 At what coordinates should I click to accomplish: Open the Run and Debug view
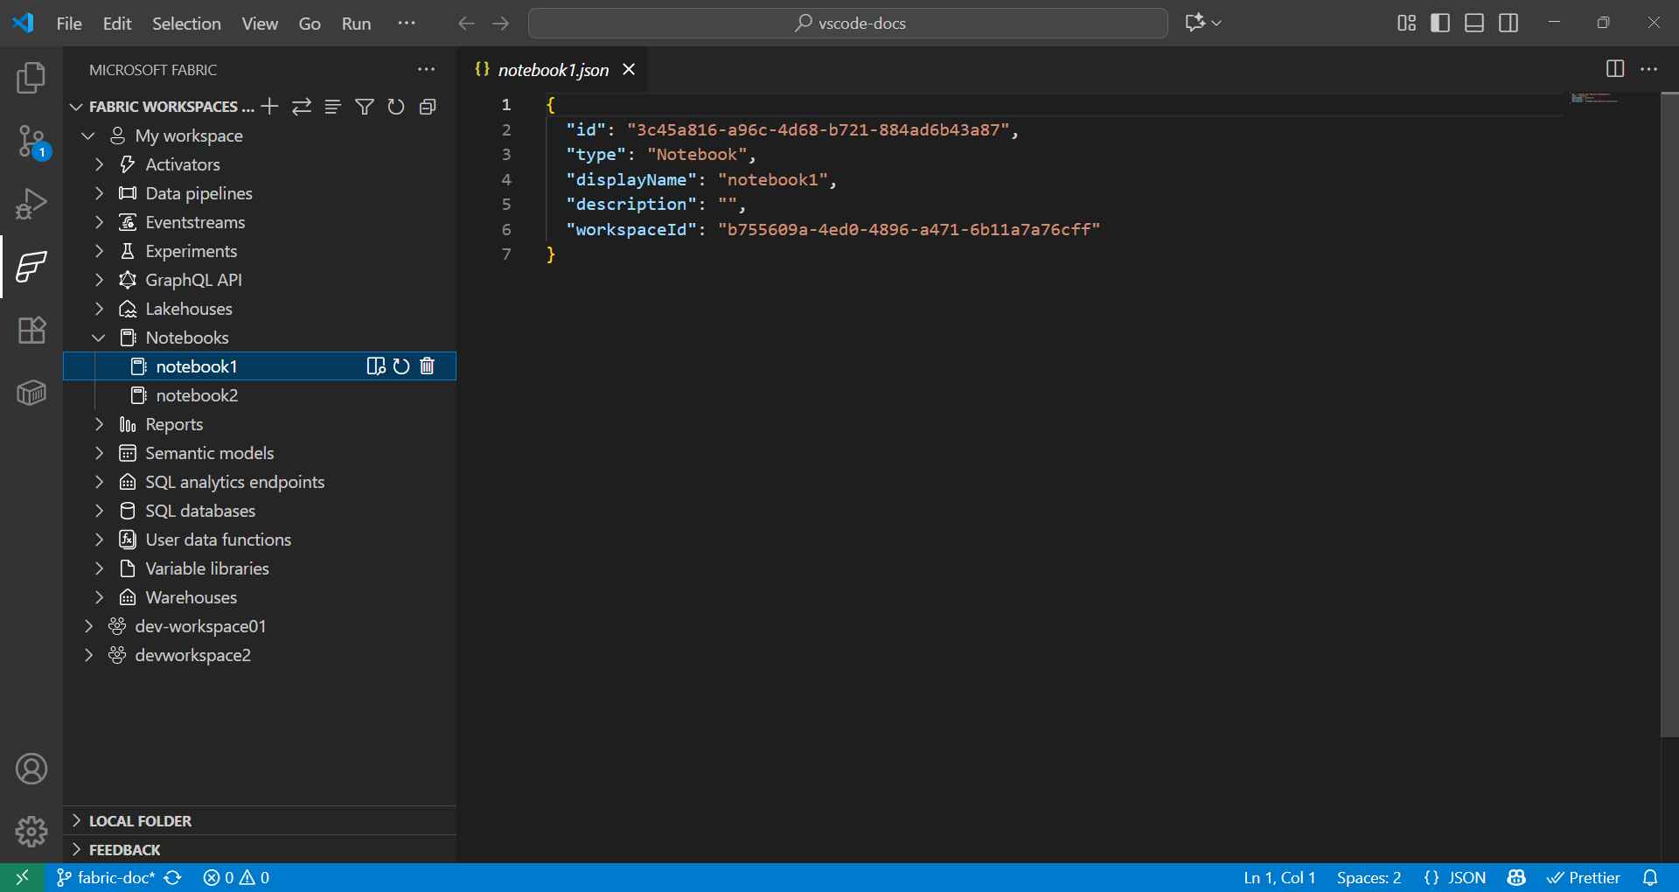click(31, 203)
